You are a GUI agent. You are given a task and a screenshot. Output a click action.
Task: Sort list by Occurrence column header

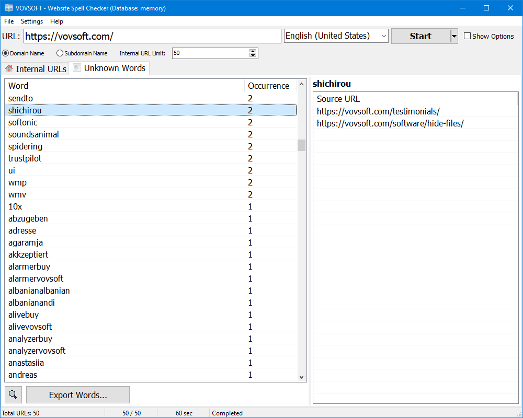(x=268, y=86)
